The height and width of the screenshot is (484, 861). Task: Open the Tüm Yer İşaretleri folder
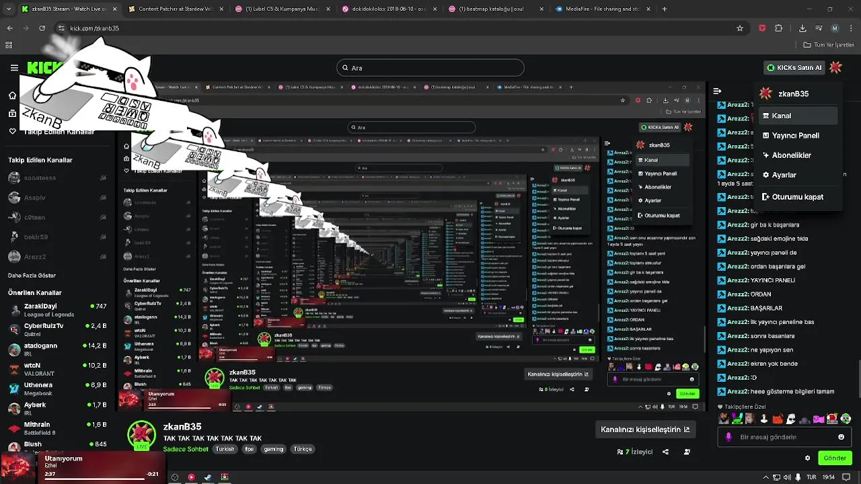(x=829, y=45)
